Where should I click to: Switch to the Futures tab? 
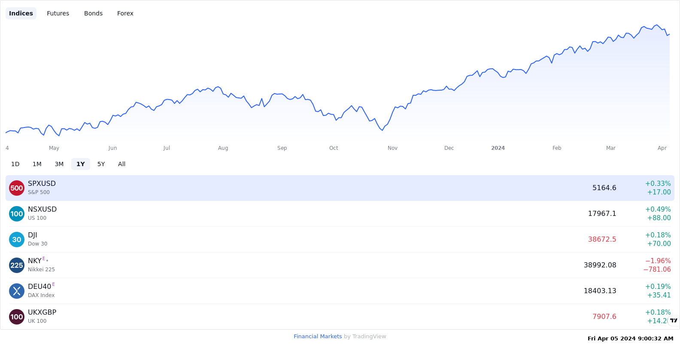[x=58, y=13]
